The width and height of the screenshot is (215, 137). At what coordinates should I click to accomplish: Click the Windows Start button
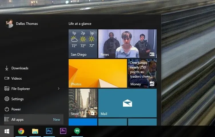7,131
